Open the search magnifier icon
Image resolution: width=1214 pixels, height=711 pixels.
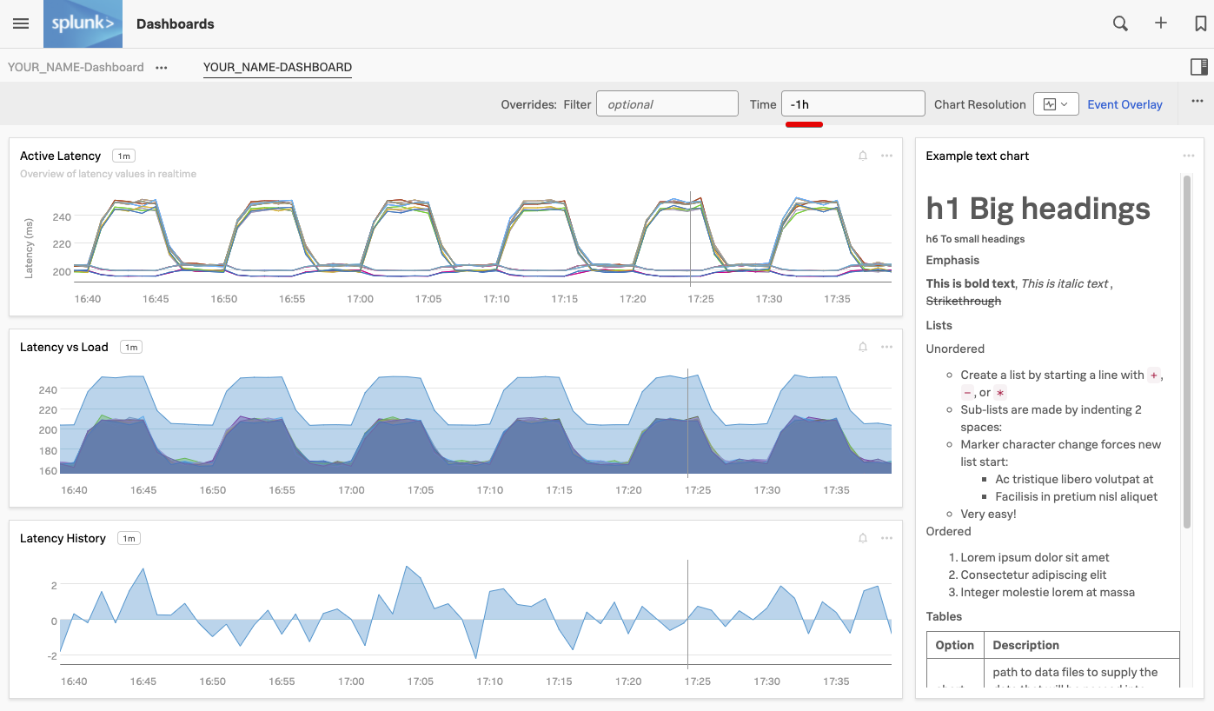[x=1121, y=23]
